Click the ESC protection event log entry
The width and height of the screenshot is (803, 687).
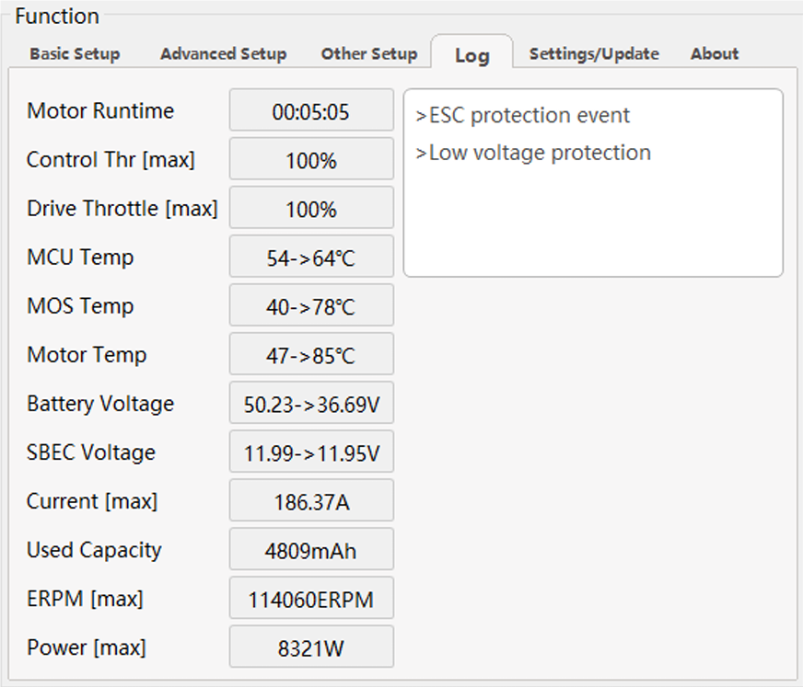click(523, 116)
